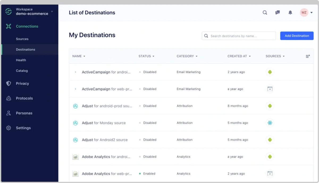Click JS source icon in ActiveCampaign web-pr row
Screen dimensions: 319x183
270,89
